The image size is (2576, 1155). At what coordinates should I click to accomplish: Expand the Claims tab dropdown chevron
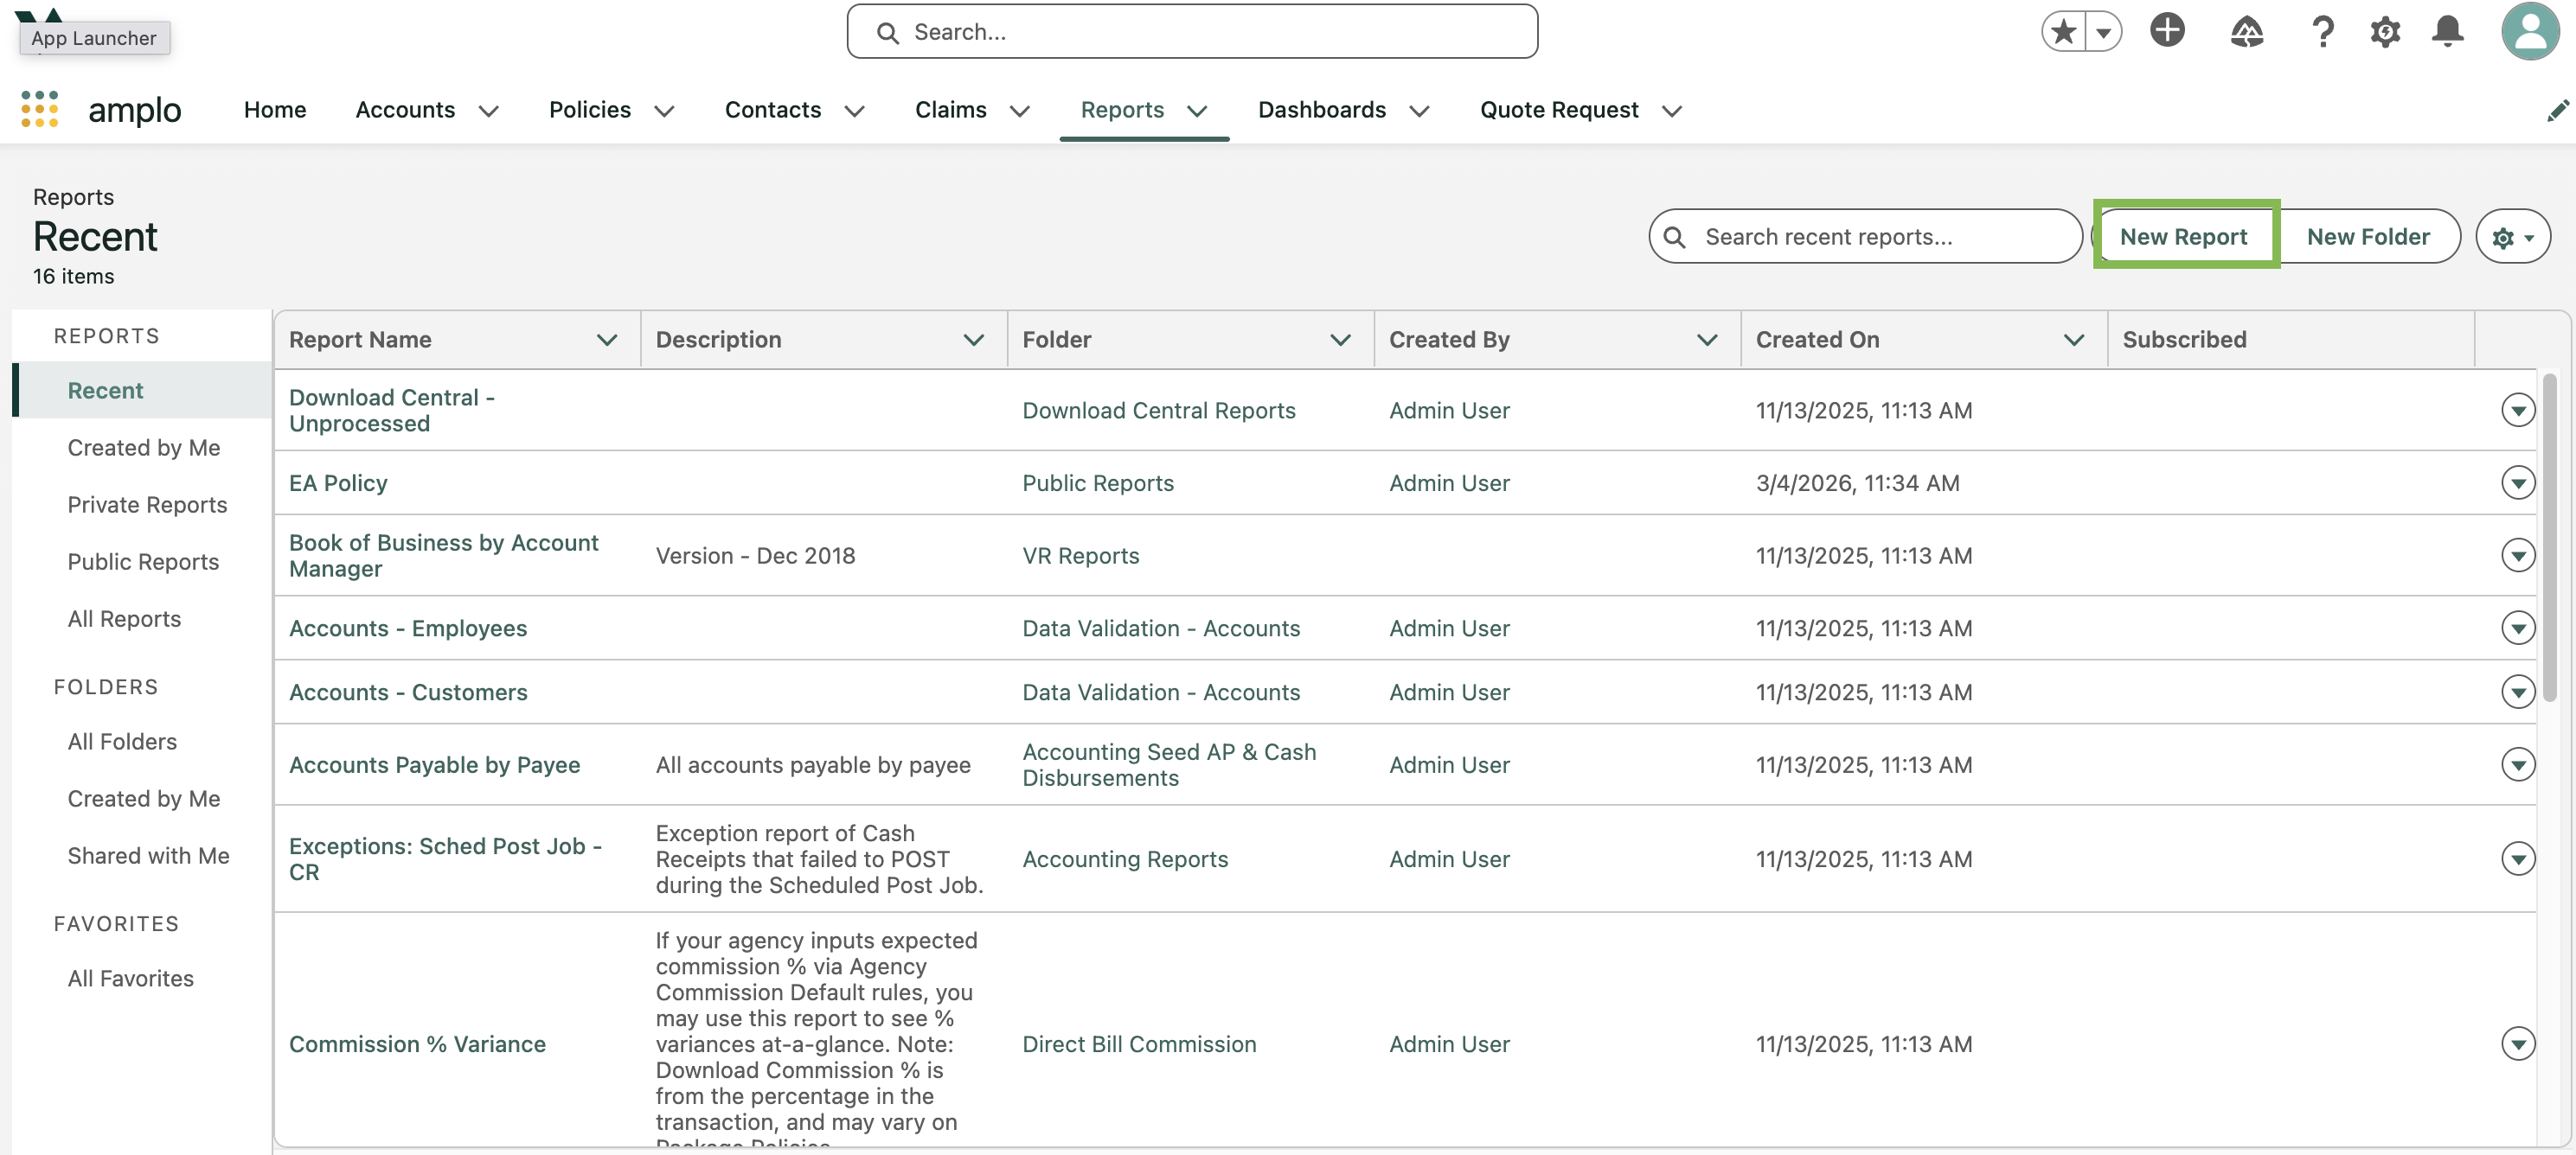click(1019, 111)
